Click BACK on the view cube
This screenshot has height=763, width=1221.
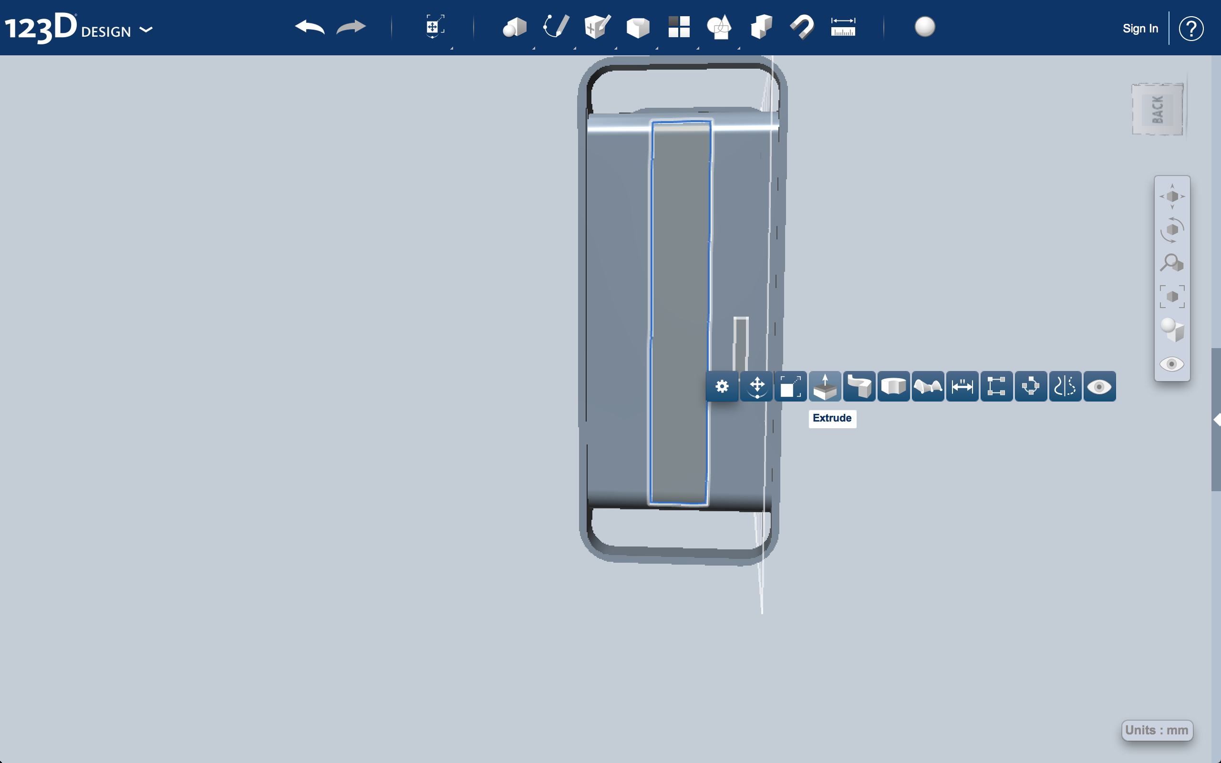1158,107
